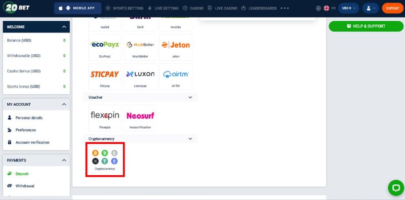
Task: Open the USD 0 balance dropdown
Action: tap(348, 8)
